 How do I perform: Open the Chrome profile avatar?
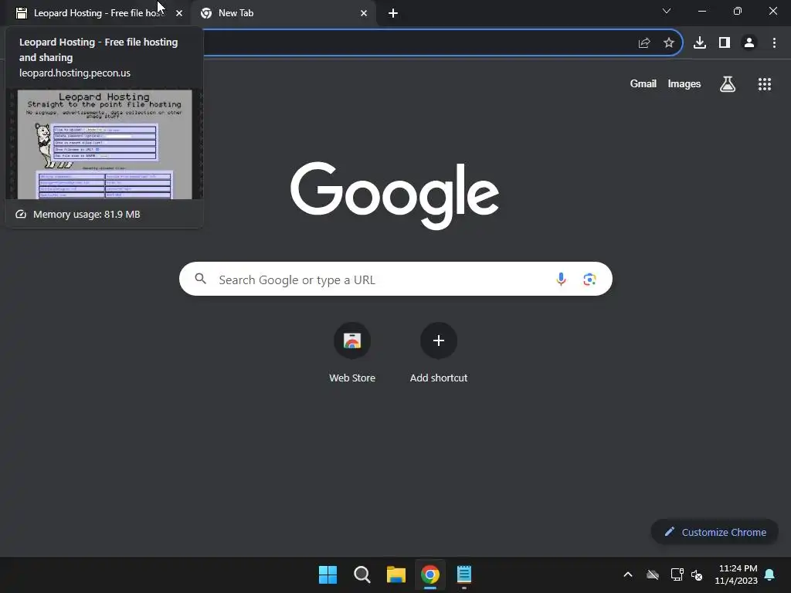(749, 43)
